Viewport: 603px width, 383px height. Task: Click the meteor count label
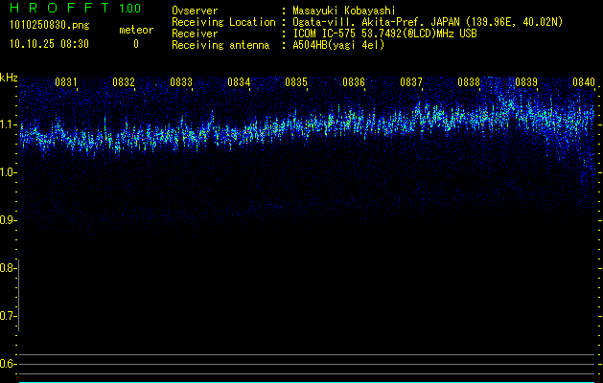(136, 30)
